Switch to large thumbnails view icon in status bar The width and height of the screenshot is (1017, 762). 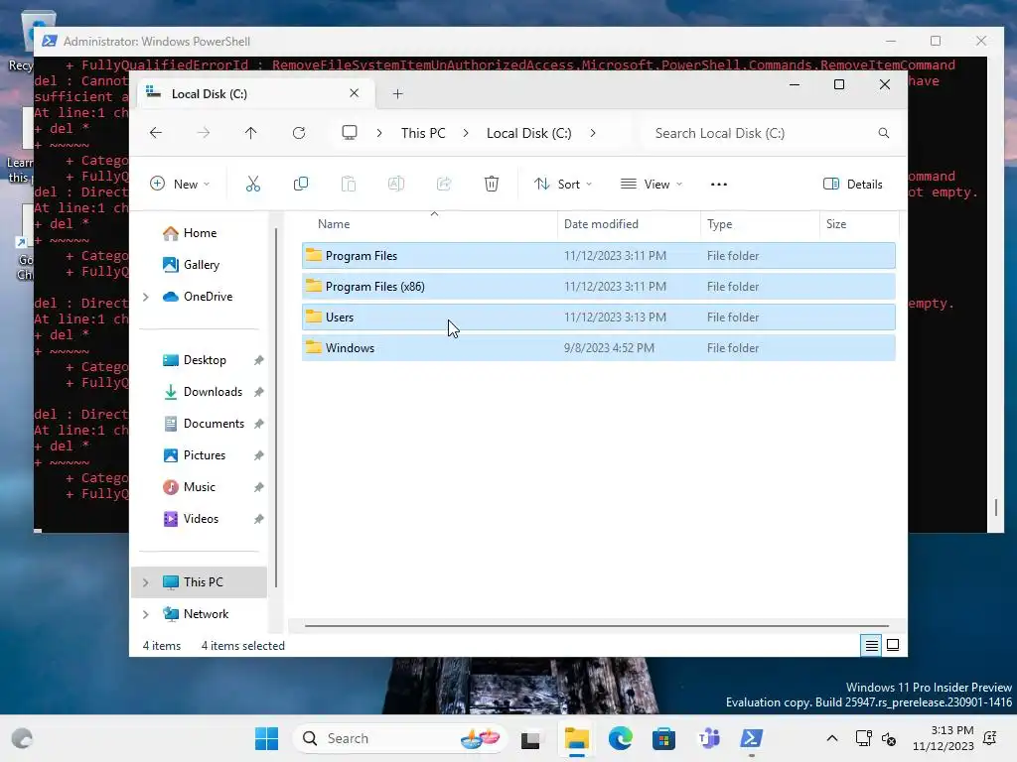click(x=893, y=645)
